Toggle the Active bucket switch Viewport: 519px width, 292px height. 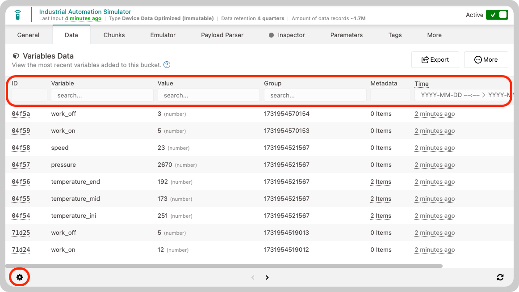[497, 15]
